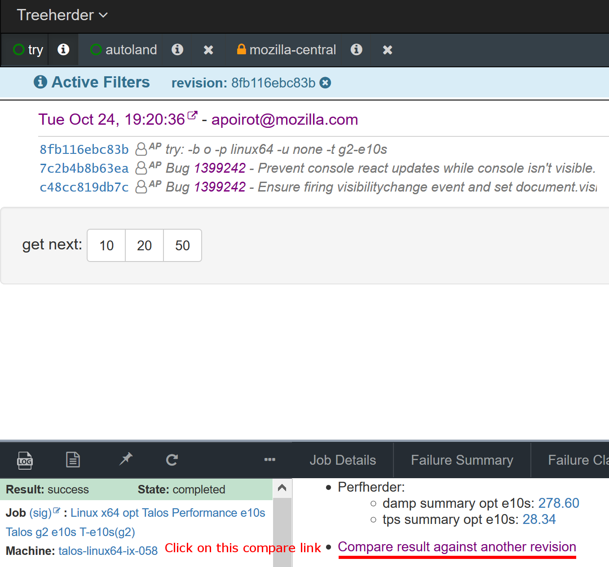Image resolution: width=609 pixels, height=567 pixels.
Task: Open the log viewer document icon
Action: (73, 460)
